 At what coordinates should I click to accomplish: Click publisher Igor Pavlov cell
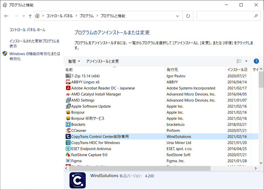click(x=176, y=76)
